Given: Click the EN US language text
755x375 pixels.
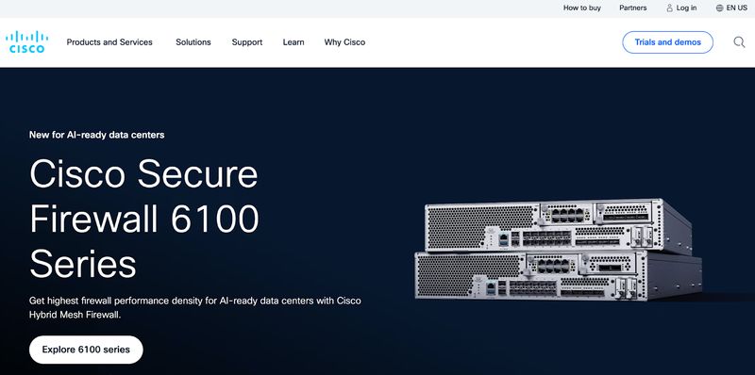Looking at the screenshot, I should [x=737, y=8].
